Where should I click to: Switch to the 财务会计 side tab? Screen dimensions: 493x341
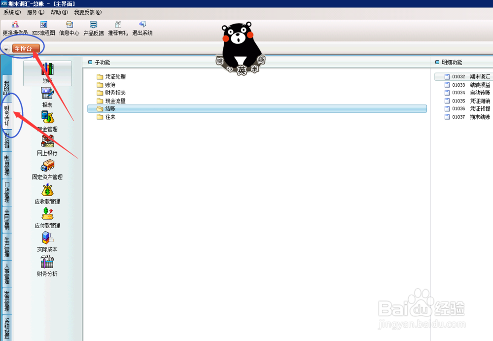click(6, 116)
